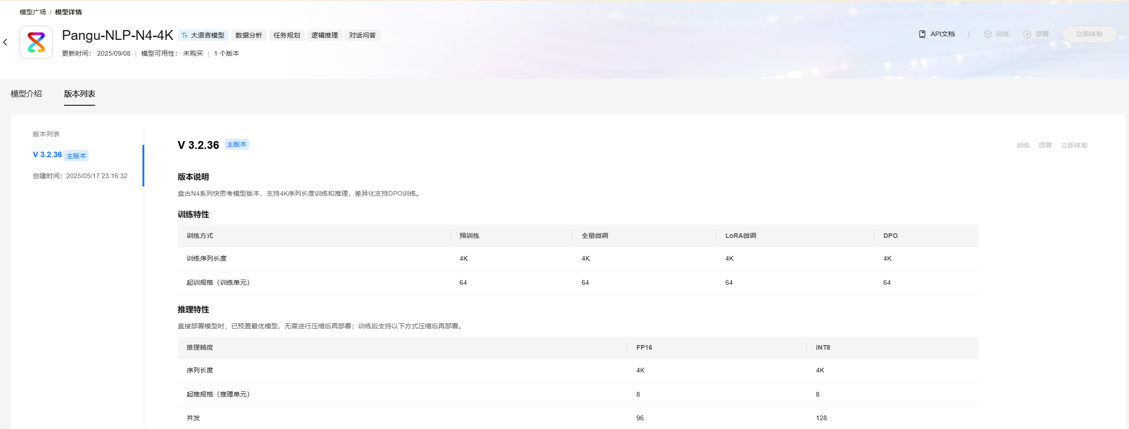Image resolution: width=1129 pixels, height=429 pixels.
Task: Click 立即体验 in the V 3.2.36 detail row
Action: 1074,145
